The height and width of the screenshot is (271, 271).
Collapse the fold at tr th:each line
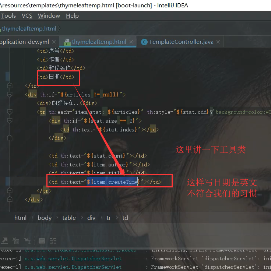10,112
